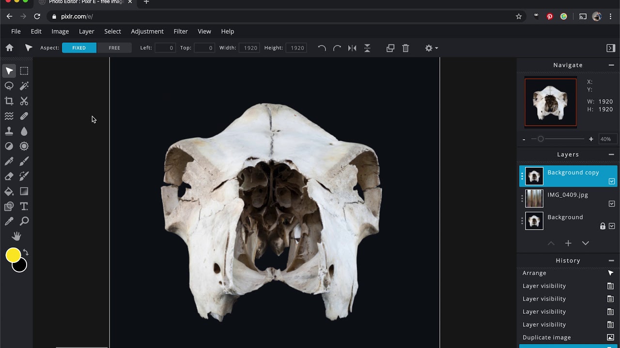Screen dimensions: 620x348
Task: Toggle visibility of Background copy layer
Action: click(x=612, y=181)
